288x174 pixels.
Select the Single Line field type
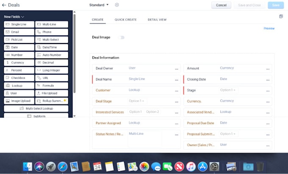tap(19, 24)
